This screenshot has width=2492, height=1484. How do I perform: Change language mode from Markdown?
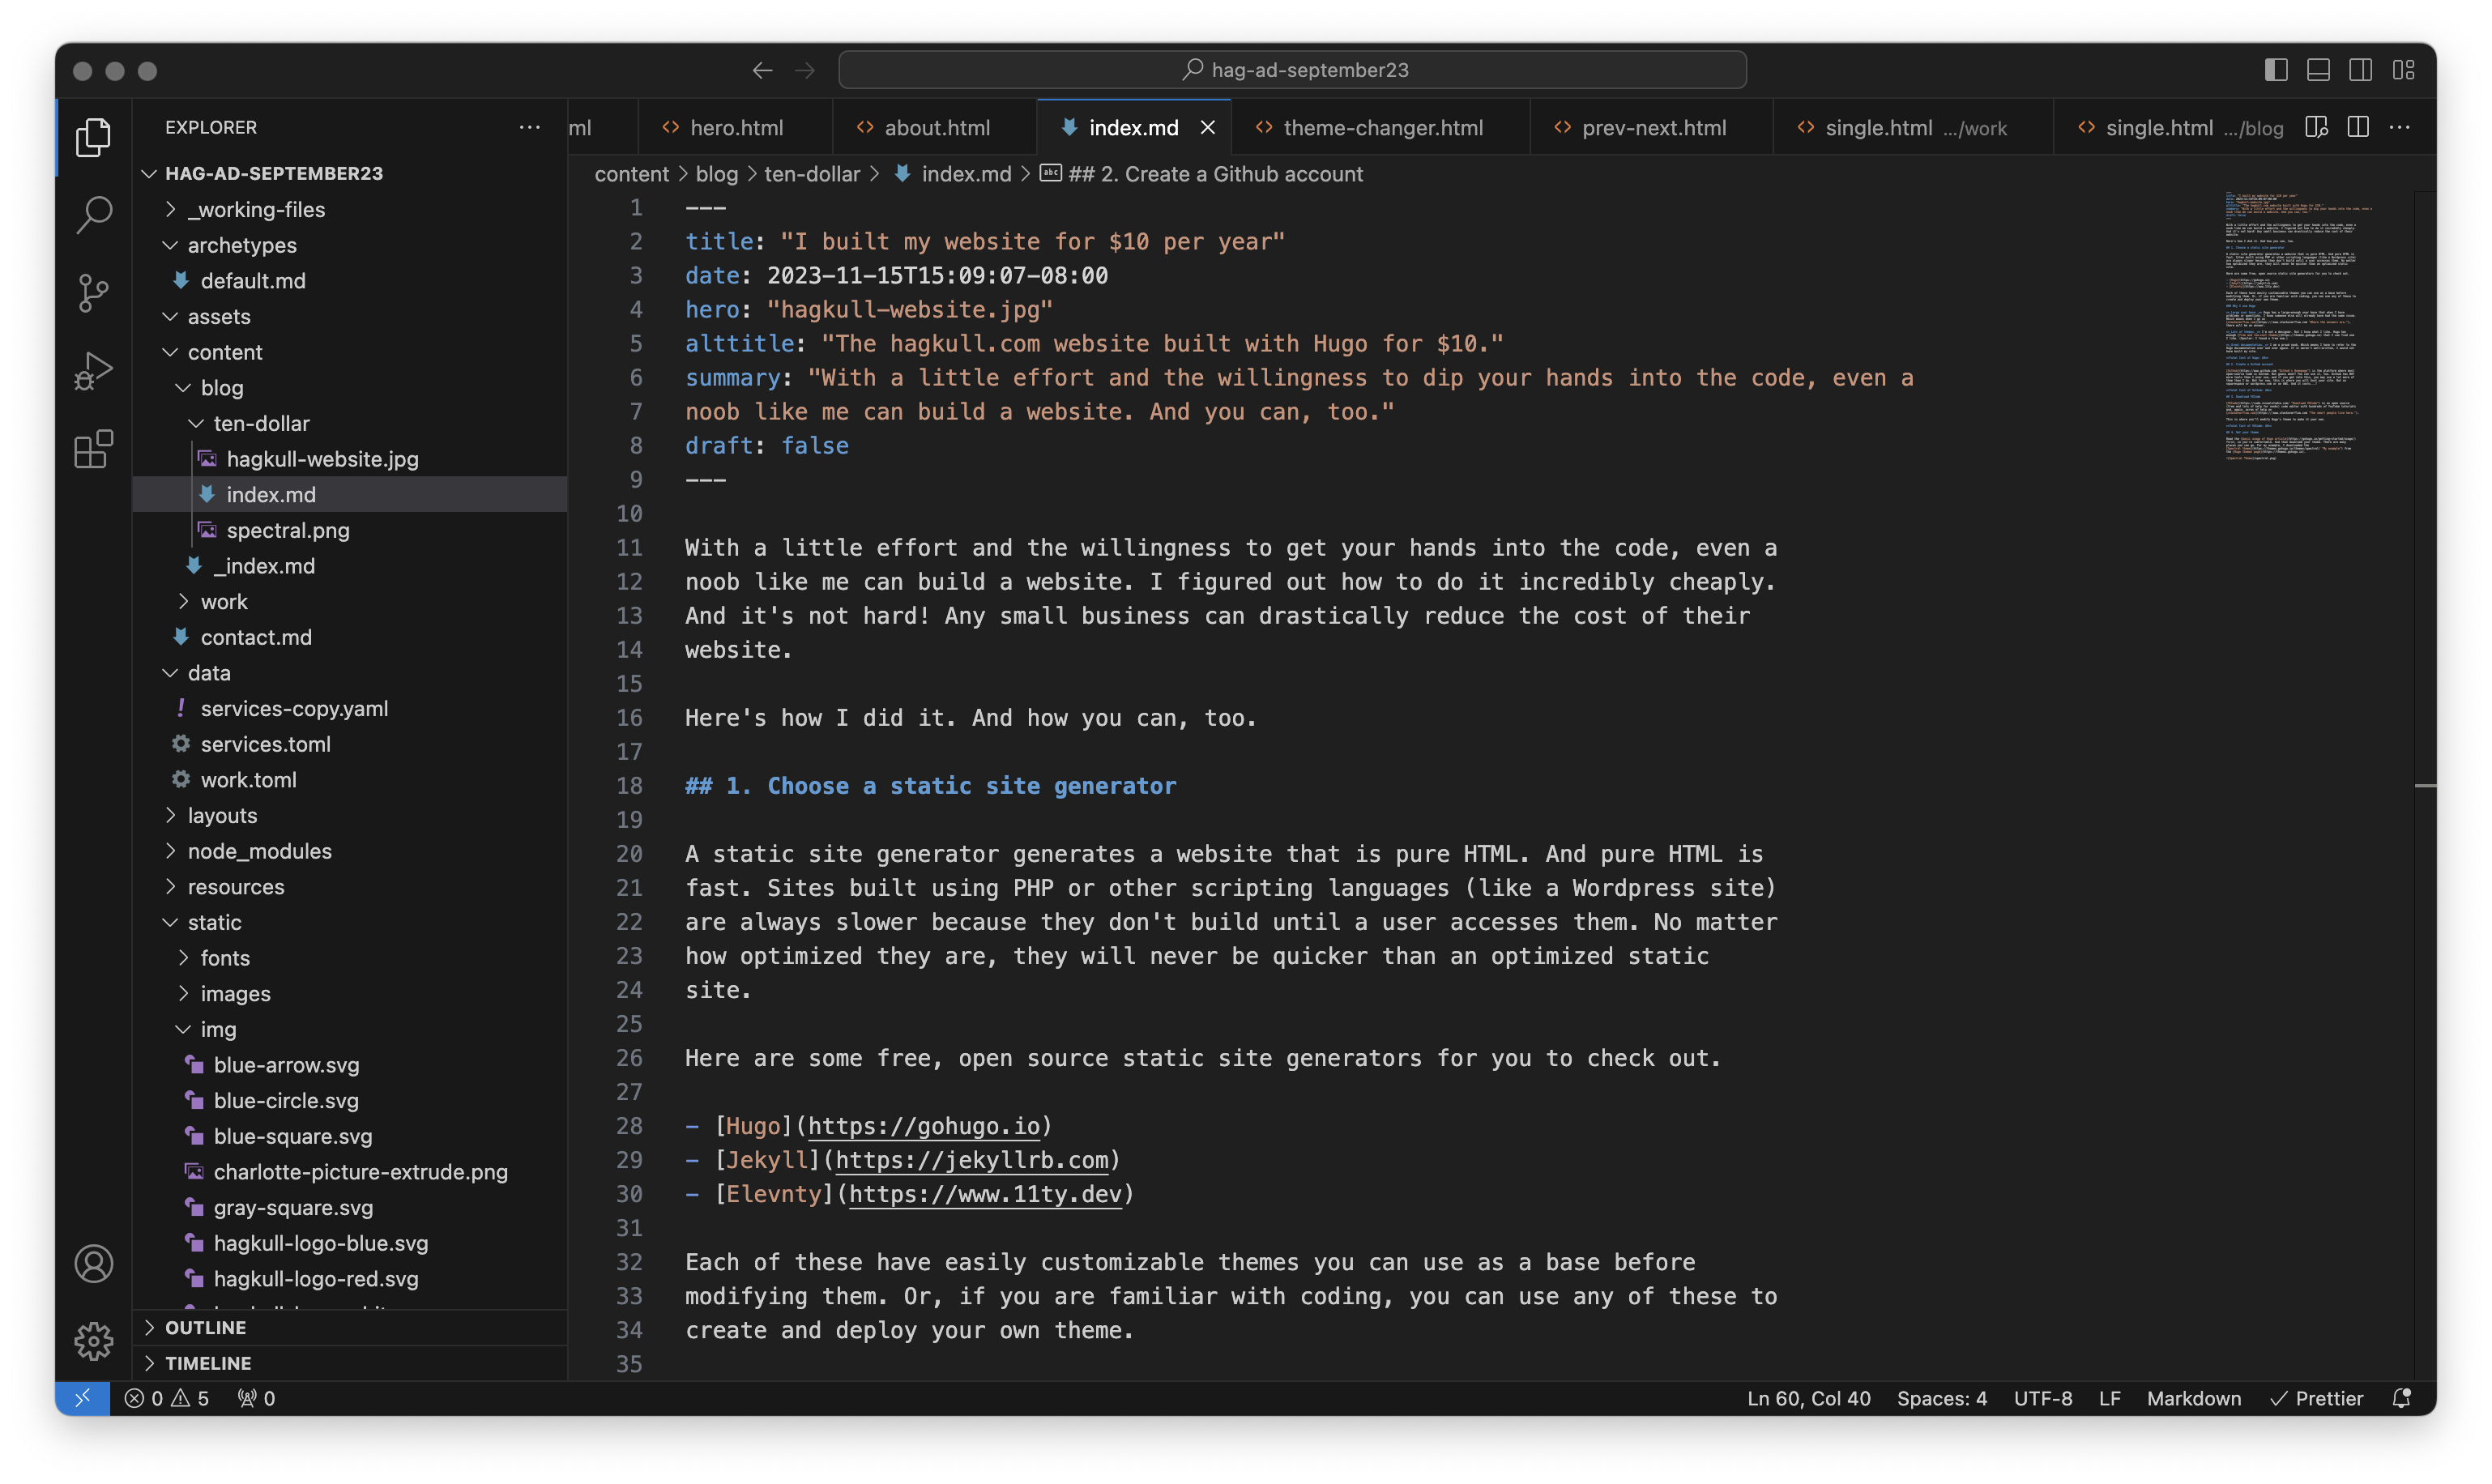click(x=2194, y=1398)
